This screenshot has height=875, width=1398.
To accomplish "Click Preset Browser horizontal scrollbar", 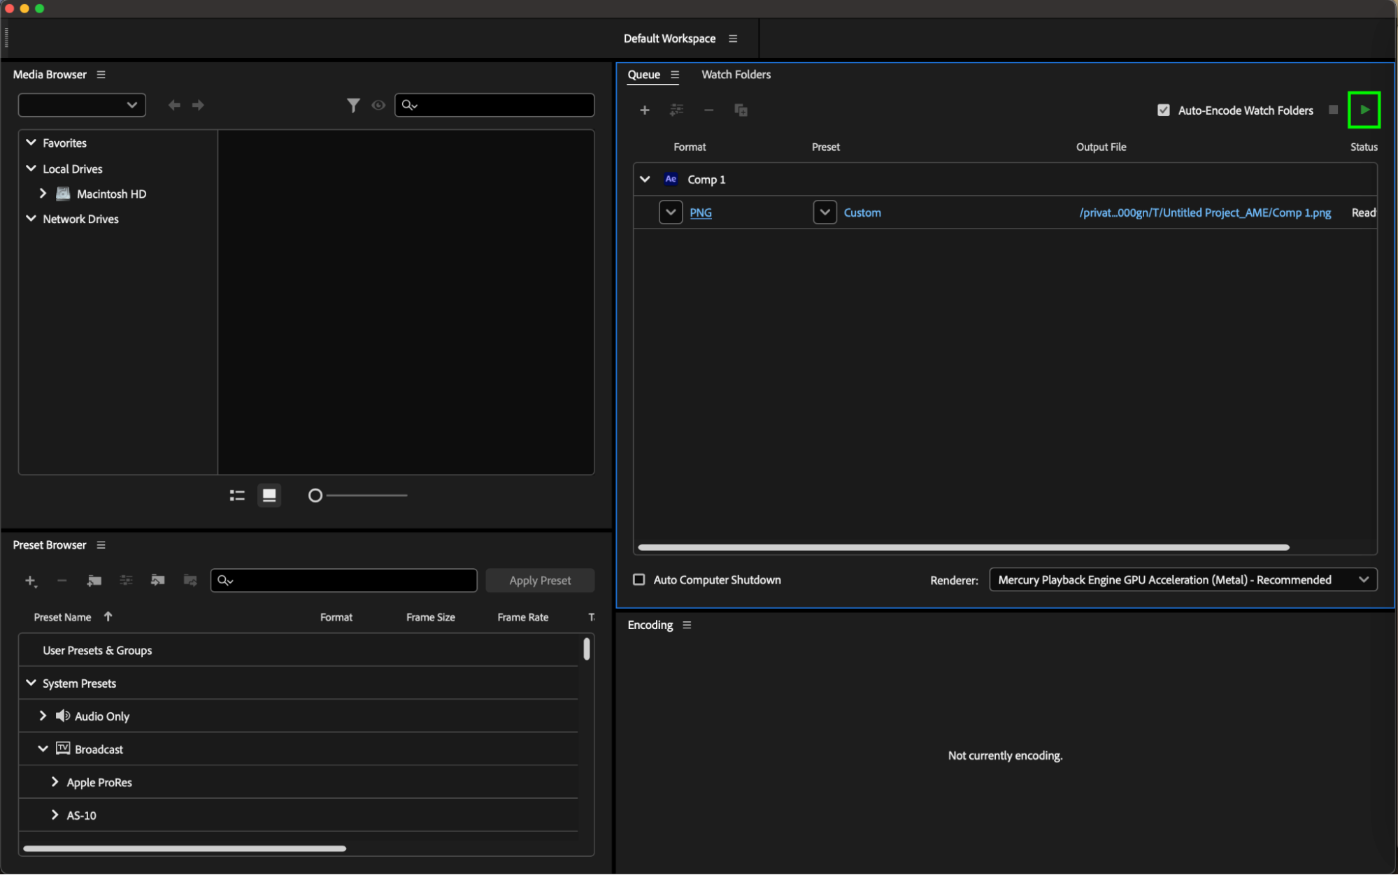I will (185, 848).
